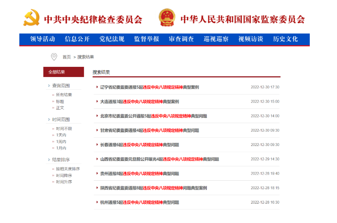Select the 全部结果 sidebar tab
Viewport: 337px width, 223px height.
pyautogui.click(x=64, y=72)
